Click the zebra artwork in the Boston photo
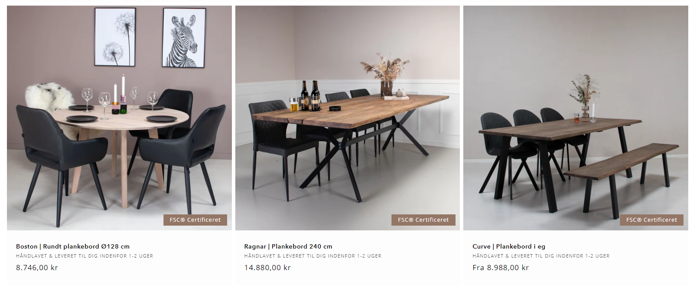The width and height of the screenshot is (693, 287). [184, 38]
